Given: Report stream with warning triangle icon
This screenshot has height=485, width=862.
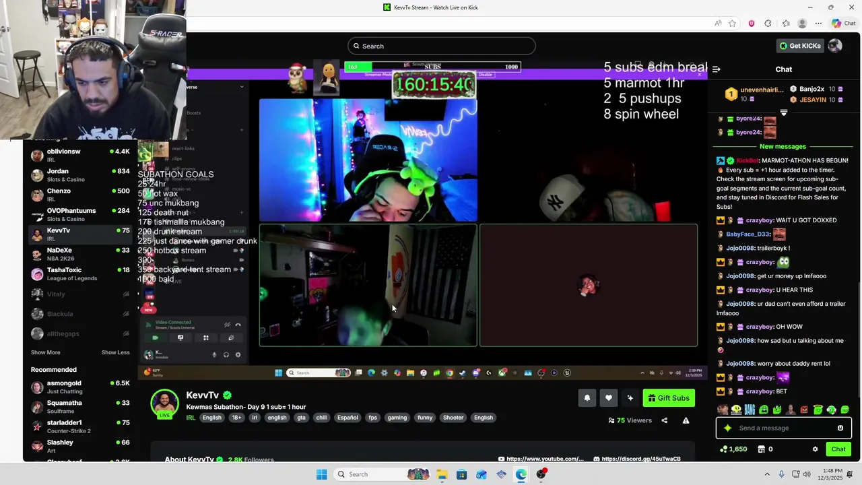Looking at the screenshot, I should (686, 420).
